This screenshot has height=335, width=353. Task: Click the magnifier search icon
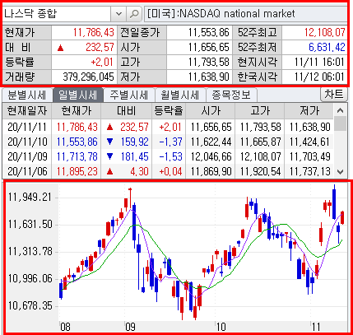pos(133,14)
